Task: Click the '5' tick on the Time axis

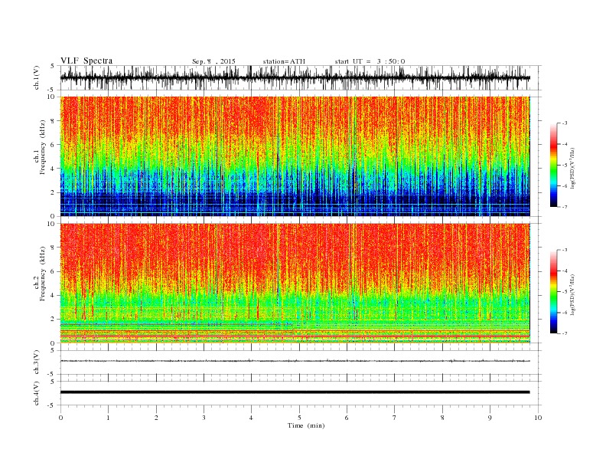Action: (x=299, y=418)
